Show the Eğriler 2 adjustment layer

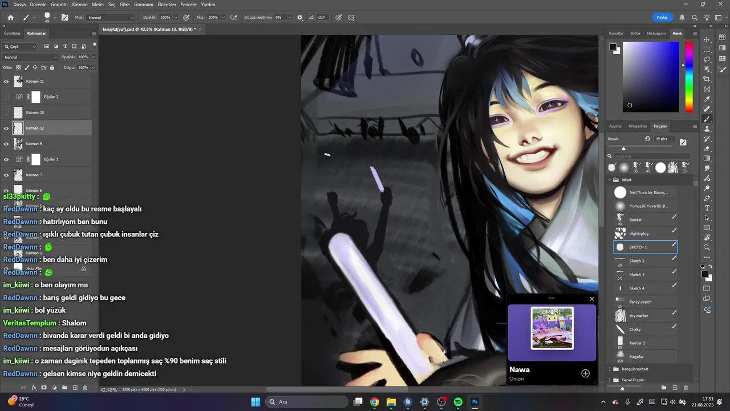pyautogui.click(x=6, y=97)
